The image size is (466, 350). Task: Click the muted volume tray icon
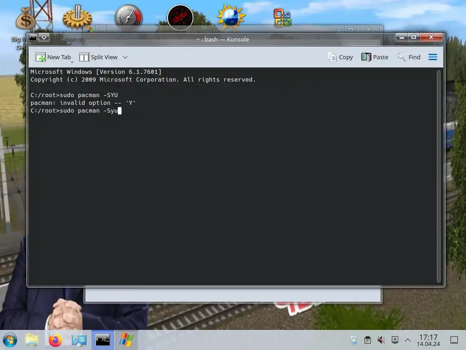pyautogui.click(x=381, y=340)
